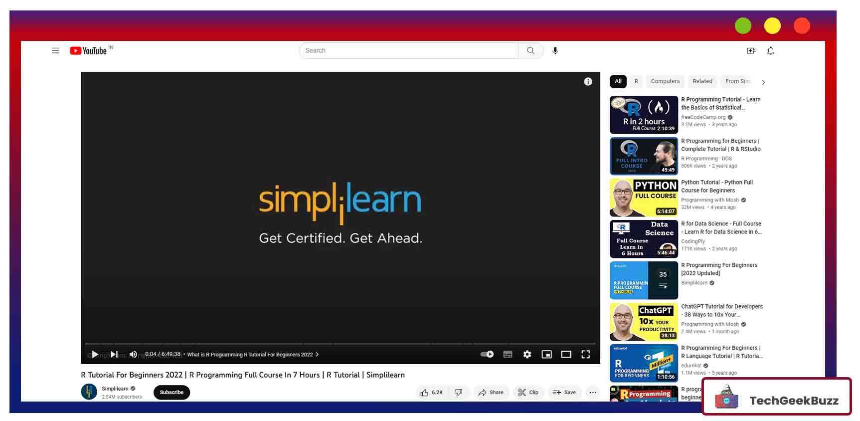The width and height of the screenshot is (860, 421).
Task: Mute the video volume
Action: [x=133, y=355]
